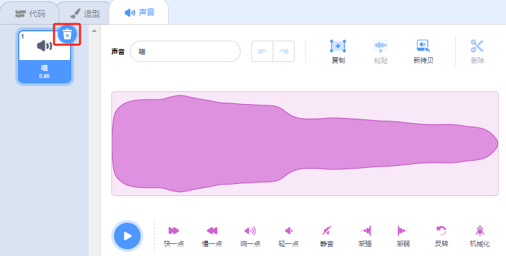
Task: Apply the 渐强 (fade in) effect
Action: (x=365, y=231)
